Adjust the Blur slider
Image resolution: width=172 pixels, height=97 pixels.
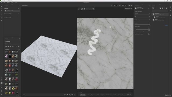[142, 18]
